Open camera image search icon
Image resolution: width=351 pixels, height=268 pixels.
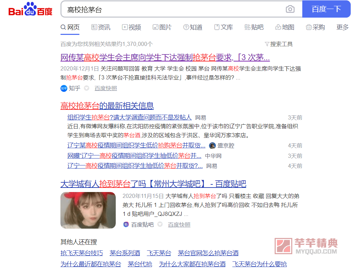(290, 9)
